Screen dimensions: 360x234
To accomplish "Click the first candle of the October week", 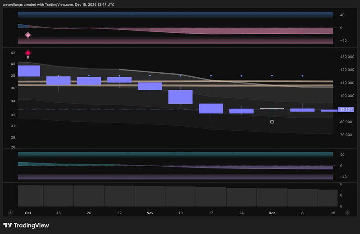I will click(28, 71).
